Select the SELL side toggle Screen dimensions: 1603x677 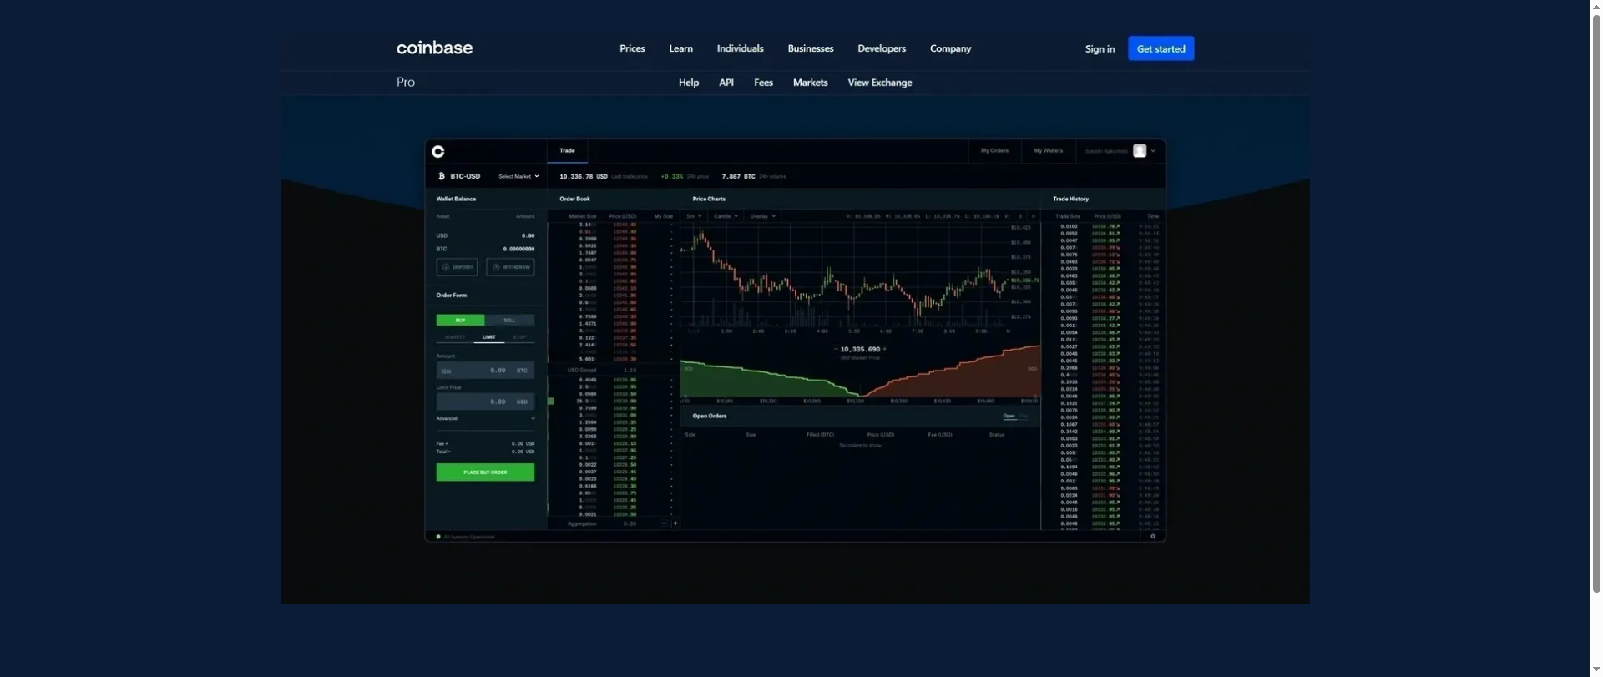coord(509,320)
